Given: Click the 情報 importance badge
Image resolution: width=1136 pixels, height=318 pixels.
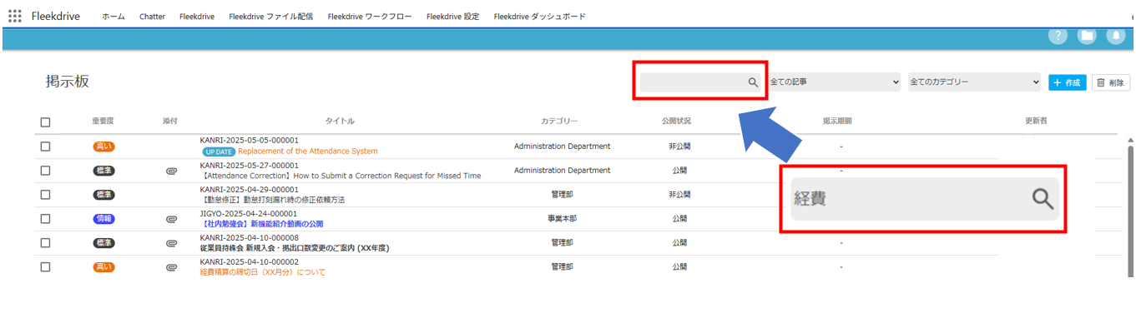Looking at the screenshot, I should point(104,219).
